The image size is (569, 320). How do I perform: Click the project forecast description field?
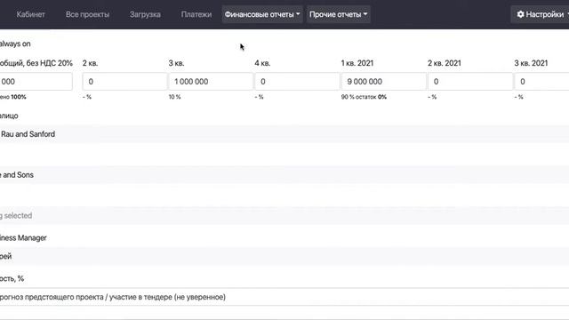pyautogui.click(x=284, y=297)
